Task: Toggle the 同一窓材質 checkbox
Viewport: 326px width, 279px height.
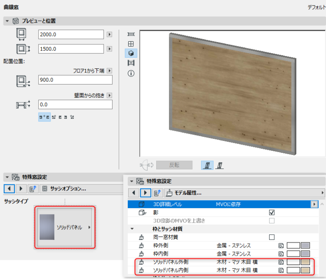Action: click(x=272, y=237)
